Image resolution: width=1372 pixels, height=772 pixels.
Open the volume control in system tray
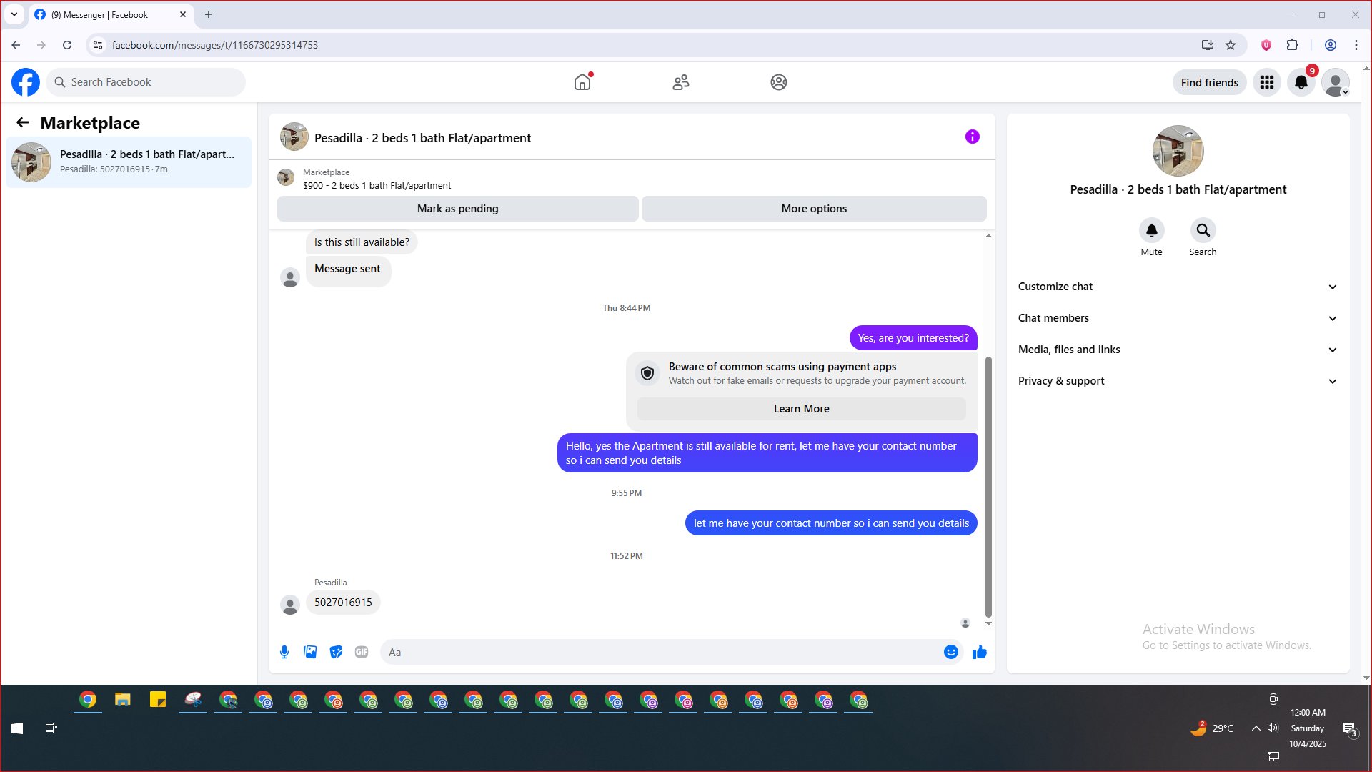[x=1273, y=728]
